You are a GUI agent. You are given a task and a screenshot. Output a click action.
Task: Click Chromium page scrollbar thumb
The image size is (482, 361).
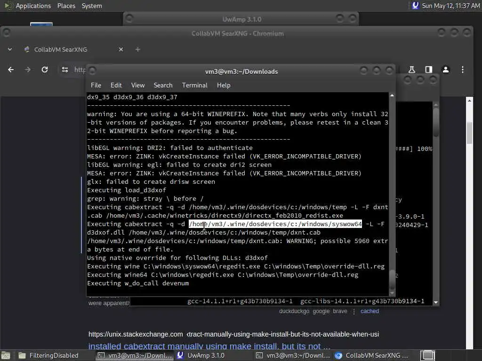pos(469,133)
